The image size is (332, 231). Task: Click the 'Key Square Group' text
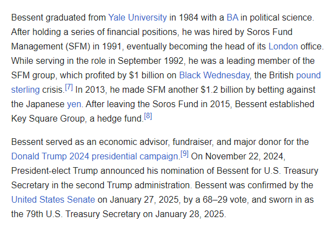point(48,119)
